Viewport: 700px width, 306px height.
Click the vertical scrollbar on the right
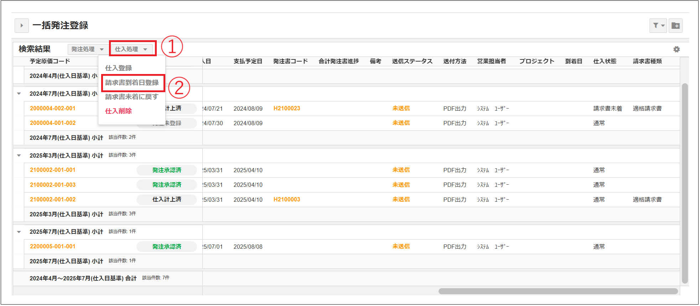click(x=685, y=183)
